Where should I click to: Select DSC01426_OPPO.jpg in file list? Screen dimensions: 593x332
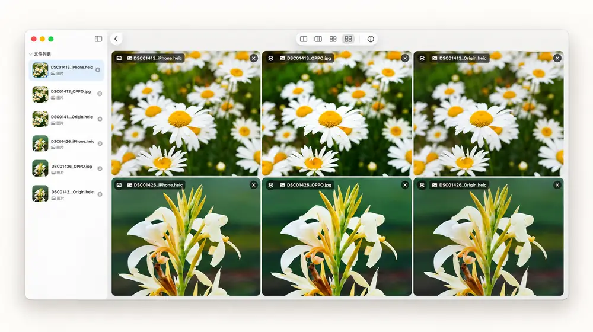(66, 168)
